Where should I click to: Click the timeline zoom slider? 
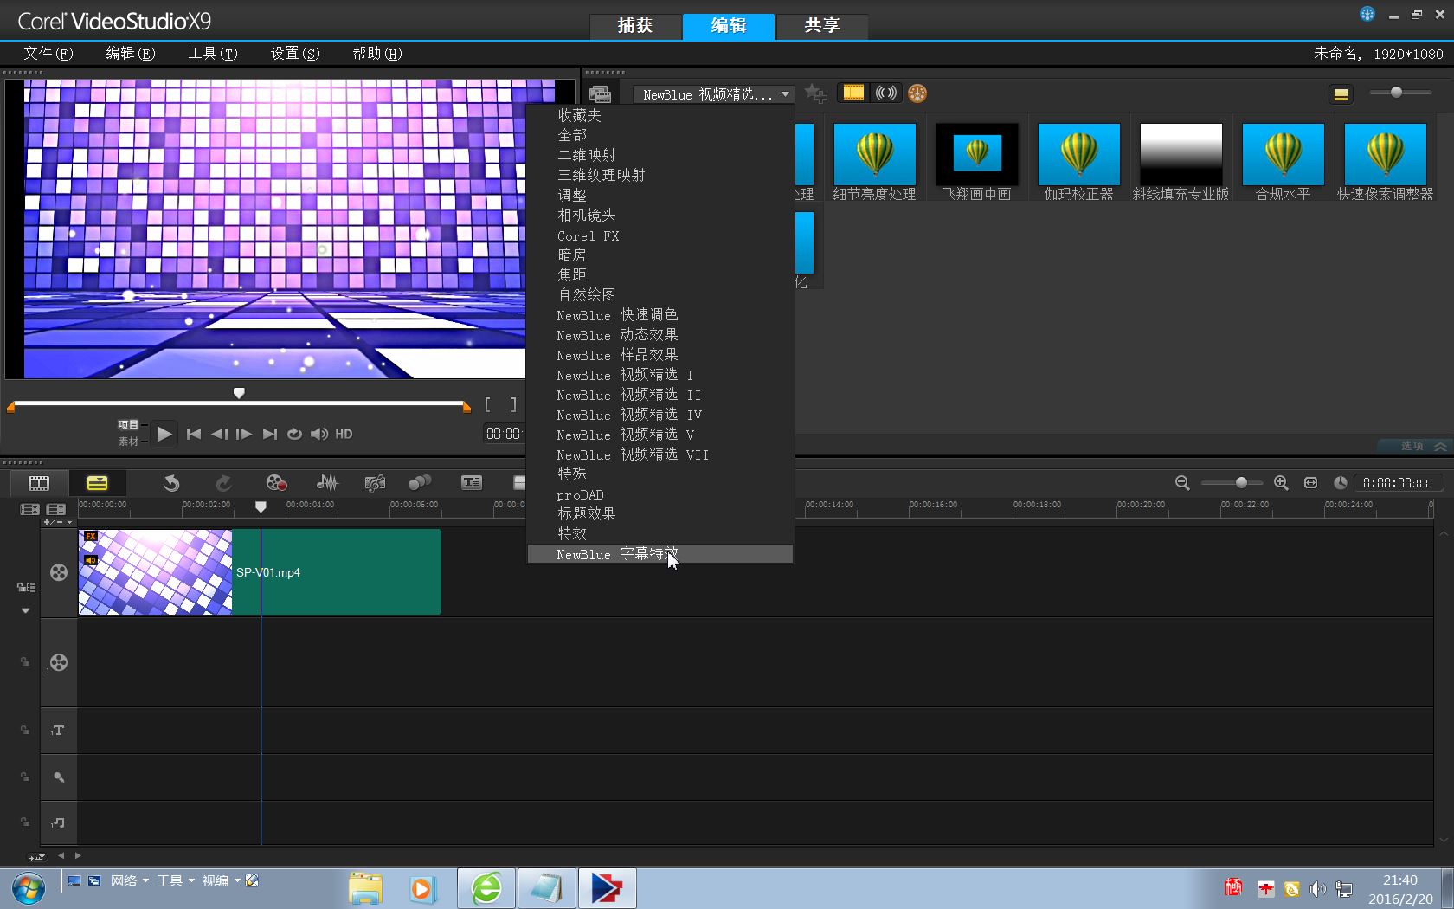[x=1241, y=482]
